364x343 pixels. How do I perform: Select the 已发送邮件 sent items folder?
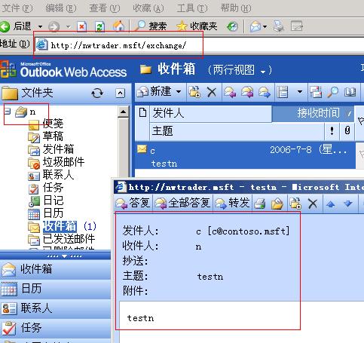click(62, 239)
